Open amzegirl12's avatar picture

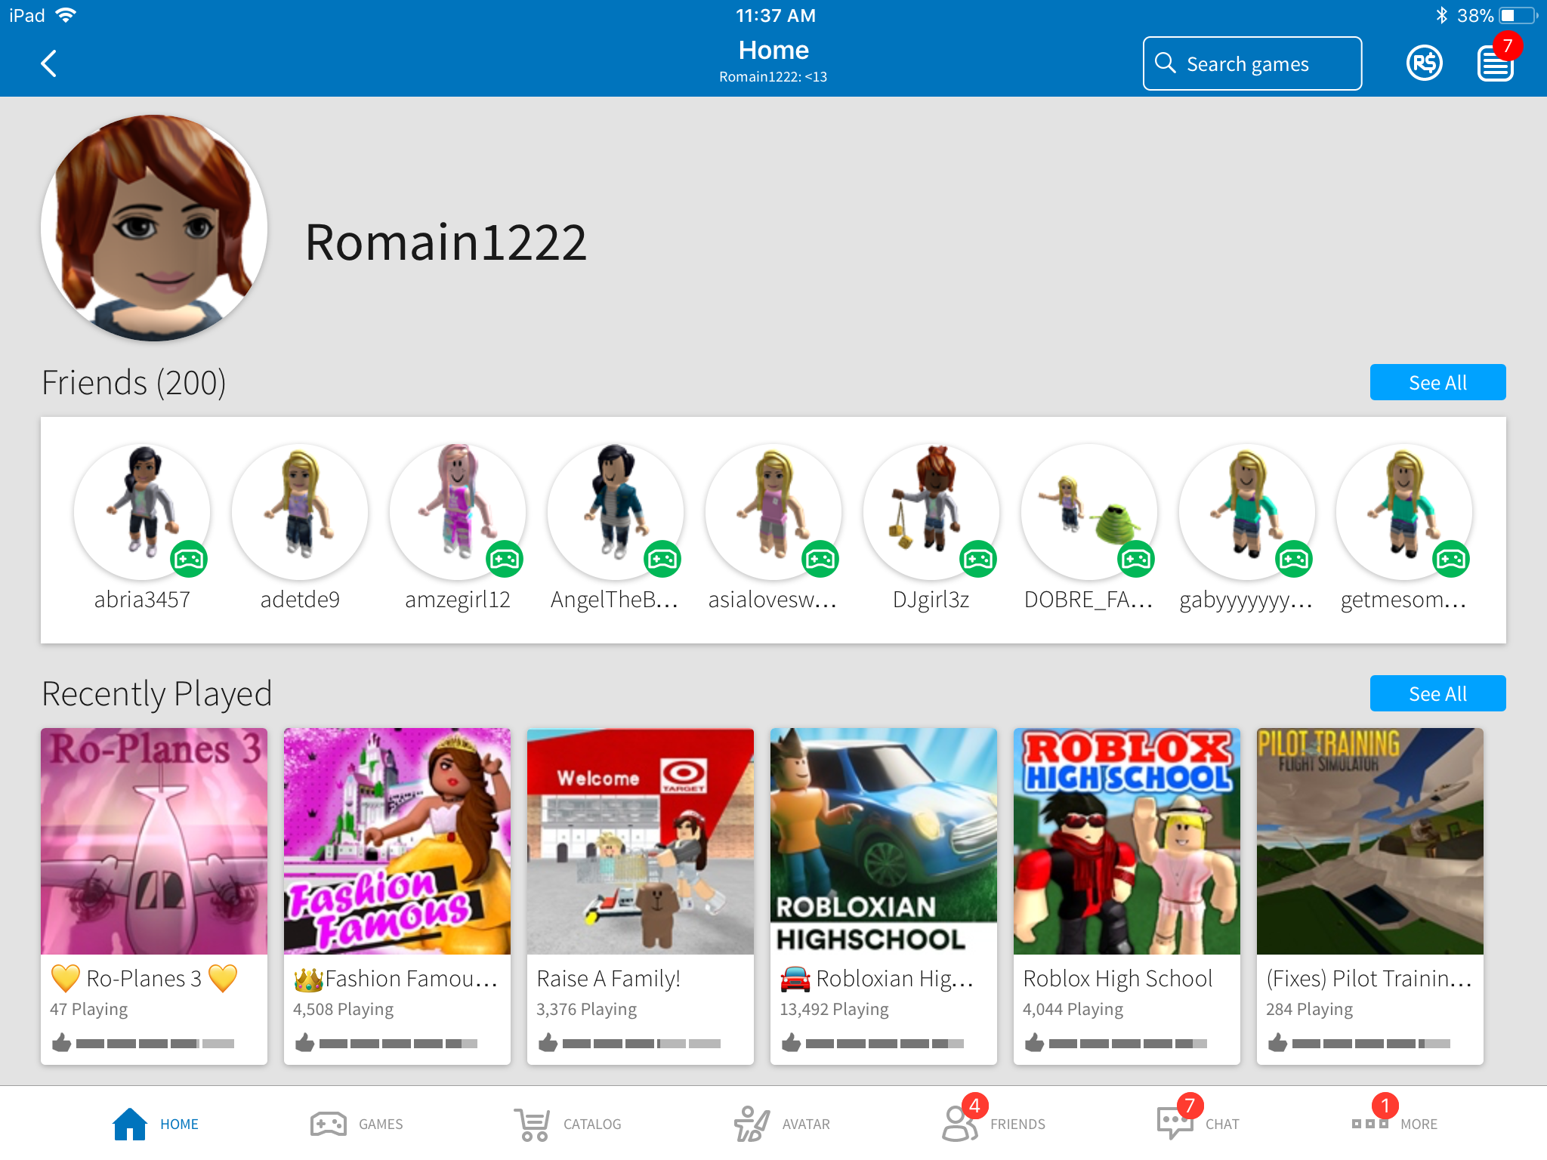pyautogui.click(x=458, y=511)
